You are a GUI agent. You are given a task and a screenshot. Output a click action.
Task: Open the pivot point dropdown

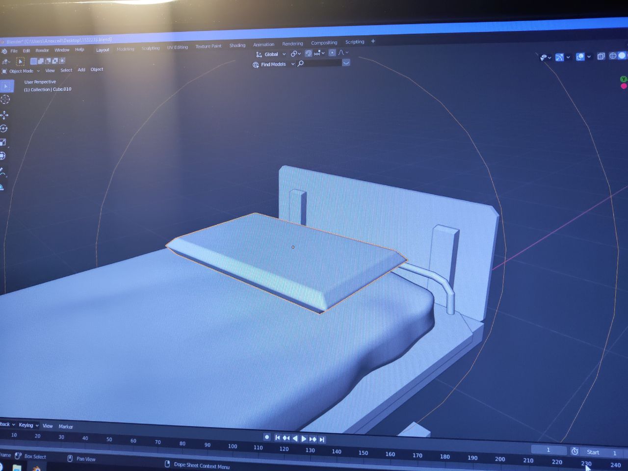(295, 53)
